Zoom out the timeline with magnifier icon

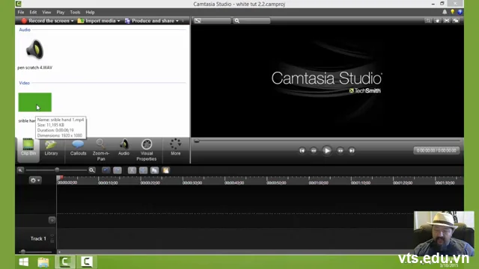click(x=20, y=170)
